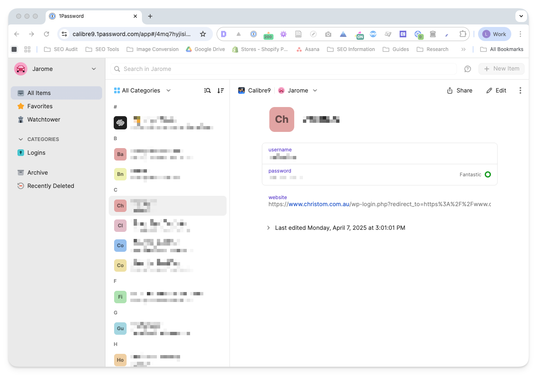Open the www.christom.com.au website link
The height and width of the screenshot is (375, 537).
point(319,204)
